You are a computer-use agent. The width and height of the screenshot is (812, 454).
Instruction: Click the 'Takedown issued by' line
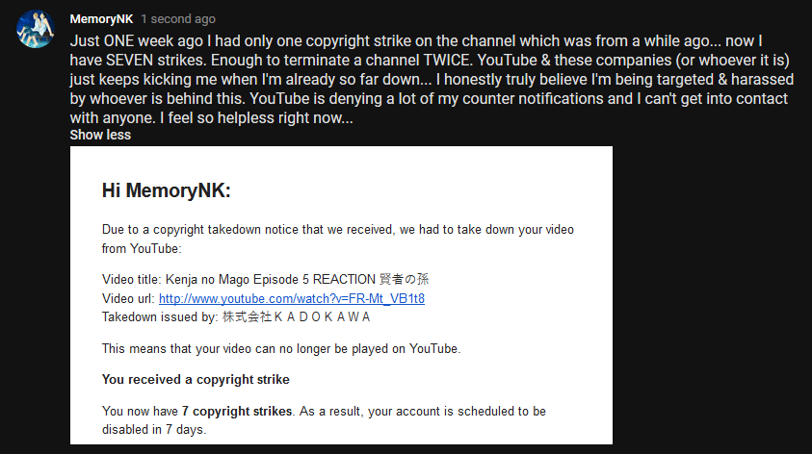tap(236, 317)
